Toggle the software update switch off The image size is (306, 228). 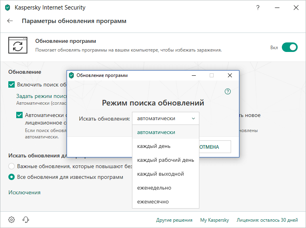(x=289, y=48)
